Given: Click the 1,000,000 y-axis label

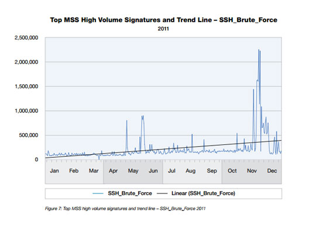Looking at the screenshot, I should coord(26,110).
